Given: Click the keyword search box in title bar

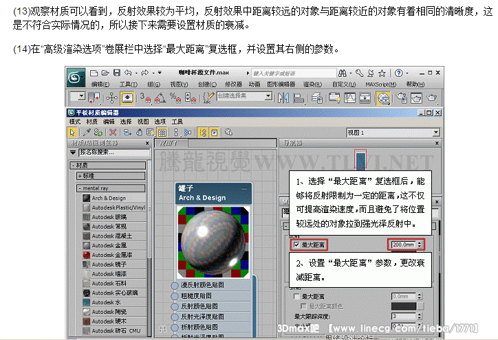Looking at the screenshot, I should (294, 73).
